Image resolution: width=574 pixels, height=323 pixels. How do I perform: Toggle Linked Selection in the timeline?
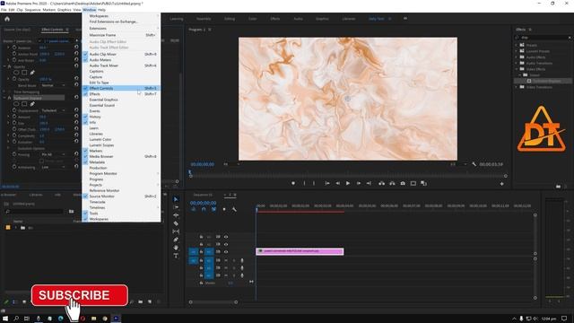[213, 209]
